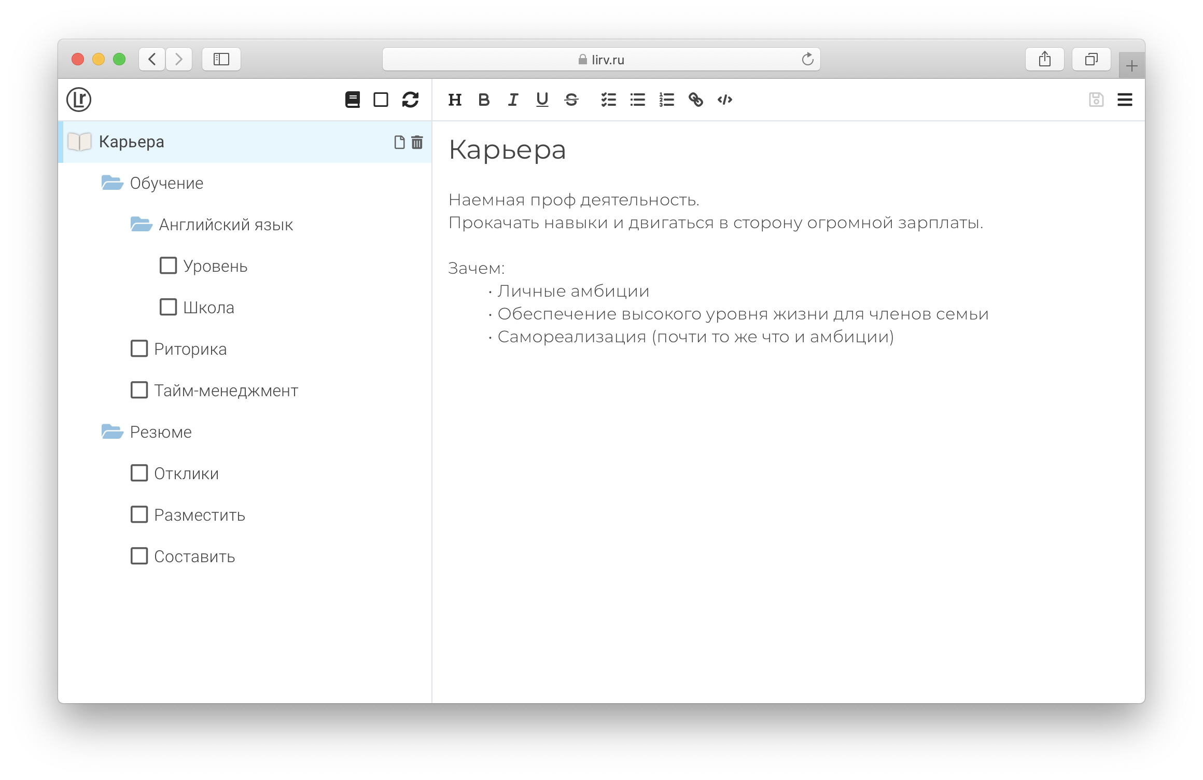The image size is (1203, 780).
Task: Show all tabs overview button
Action: (x=1092, y=59)
